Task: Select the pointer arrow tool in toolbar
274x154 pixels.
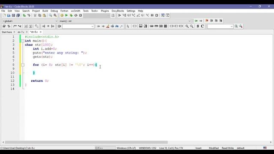Action: click(x=128, y=26)
